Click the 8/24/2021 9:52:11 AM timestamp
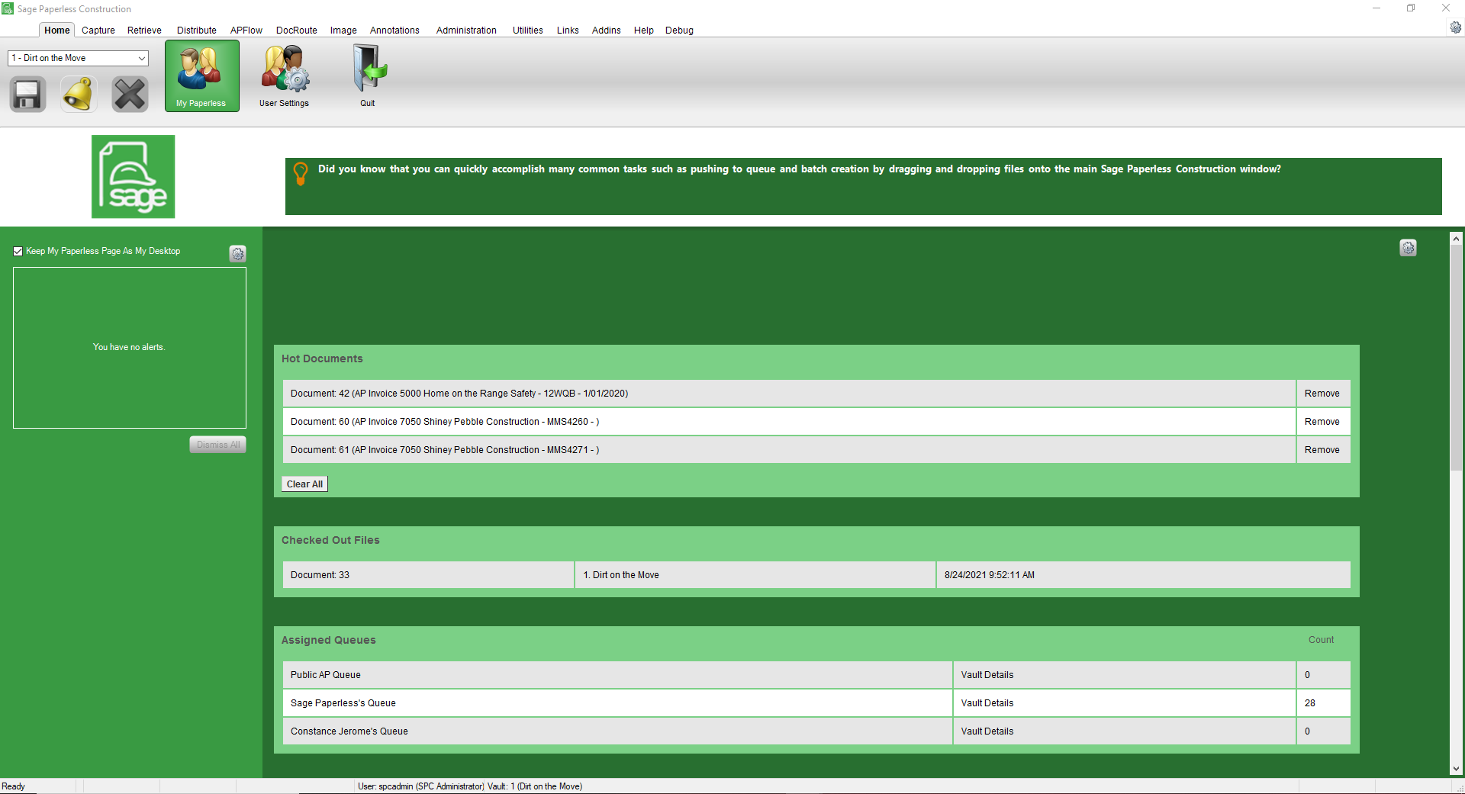This screenshot has height=794, width=1465. tap(1143, 575)
